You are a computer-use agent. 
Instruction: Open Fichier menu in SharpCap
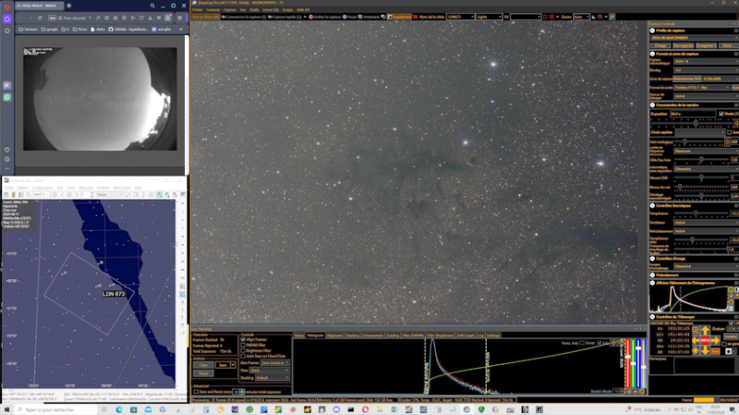[198, 10]
